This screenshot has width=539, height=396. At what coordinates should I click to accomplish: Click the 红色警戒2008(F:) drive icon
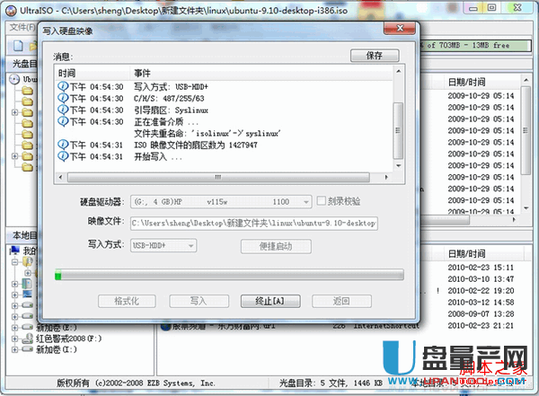[27, 339]
